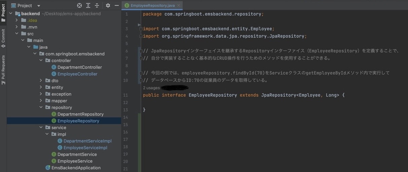Image resolution: width=408 pixels, height=172 pixels.
Task: Close the EmployeeRepository.java tab
Action: point(178,5)
